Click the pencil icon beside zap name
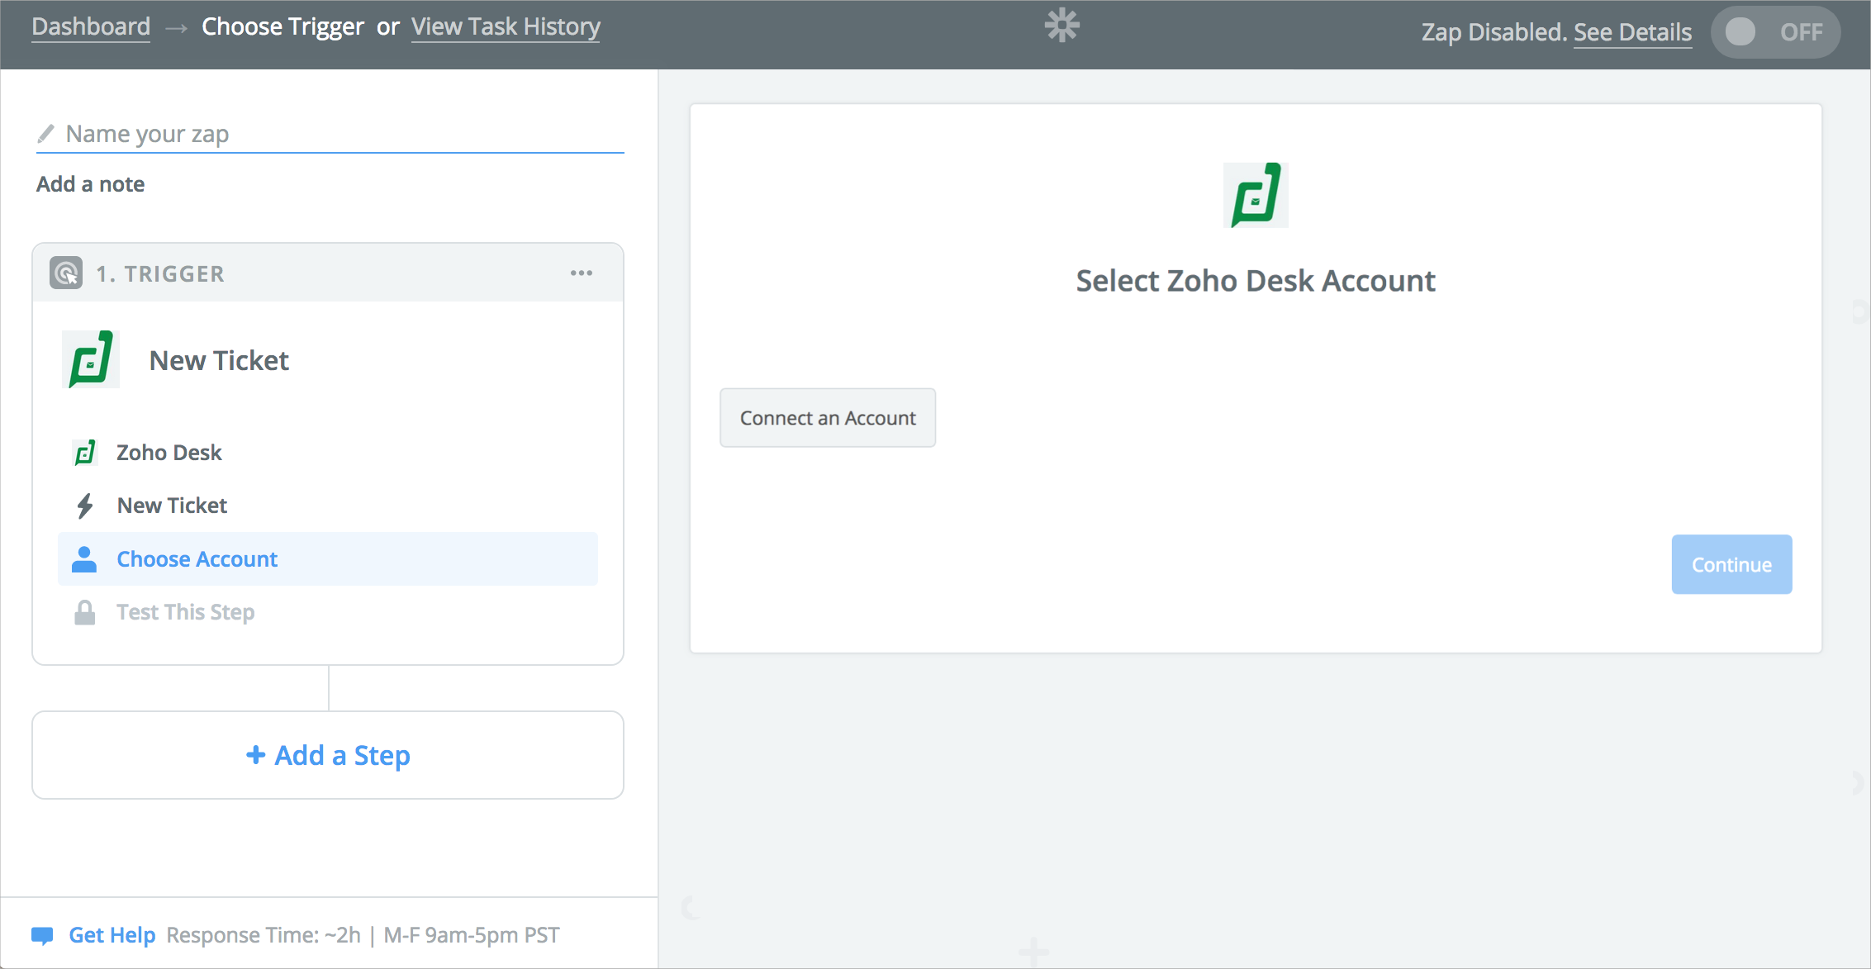 46,133
